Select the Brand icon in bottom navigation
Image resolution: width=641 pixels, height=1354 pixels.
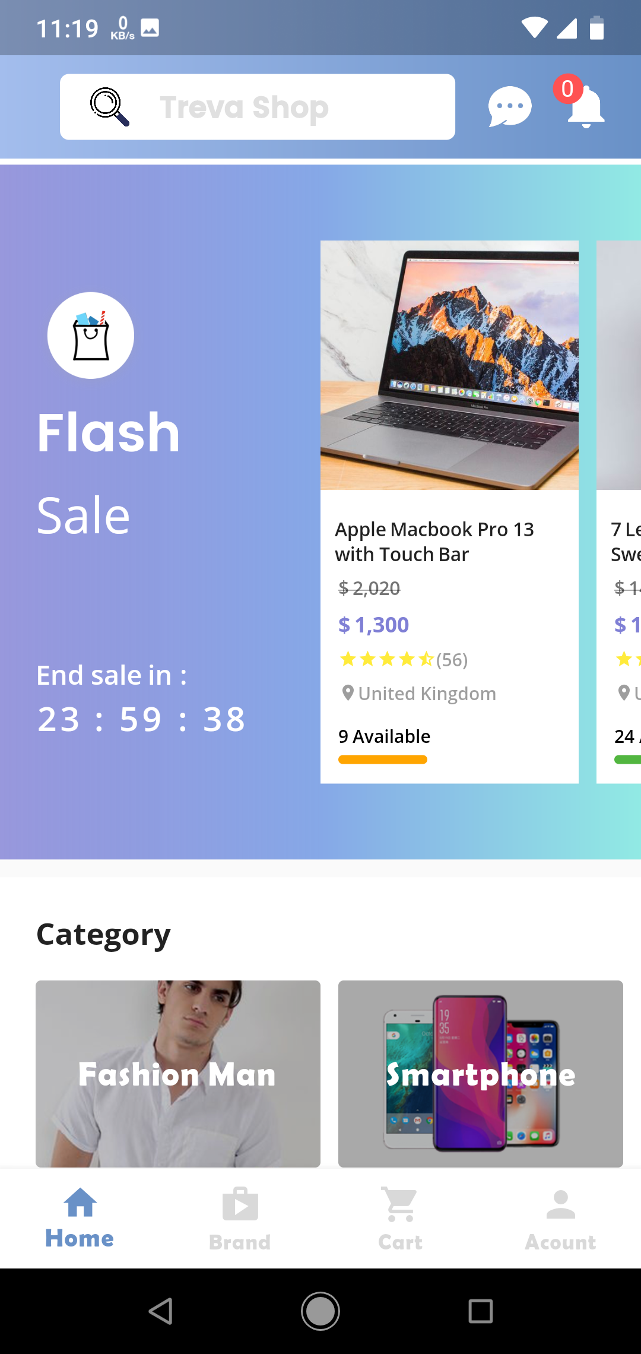click(240, 1211)
